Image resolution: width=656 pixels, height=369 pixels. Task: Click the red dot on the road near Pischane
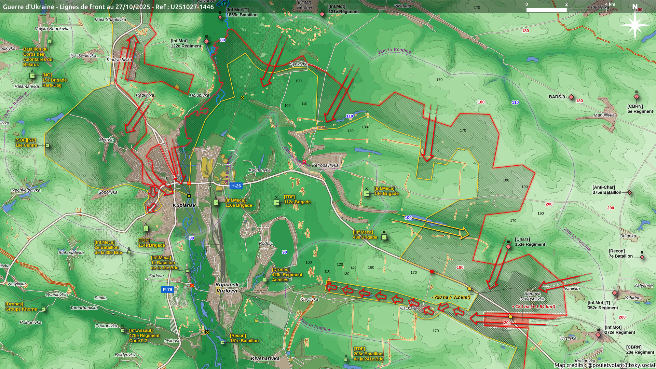pos(432,272)
